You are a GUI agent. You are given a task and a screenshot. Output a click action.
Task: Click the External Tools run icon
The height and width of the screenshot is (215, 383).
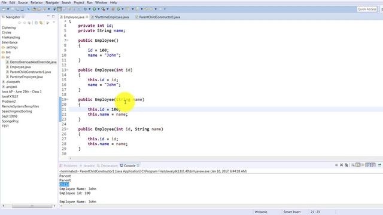coord(104,9)
